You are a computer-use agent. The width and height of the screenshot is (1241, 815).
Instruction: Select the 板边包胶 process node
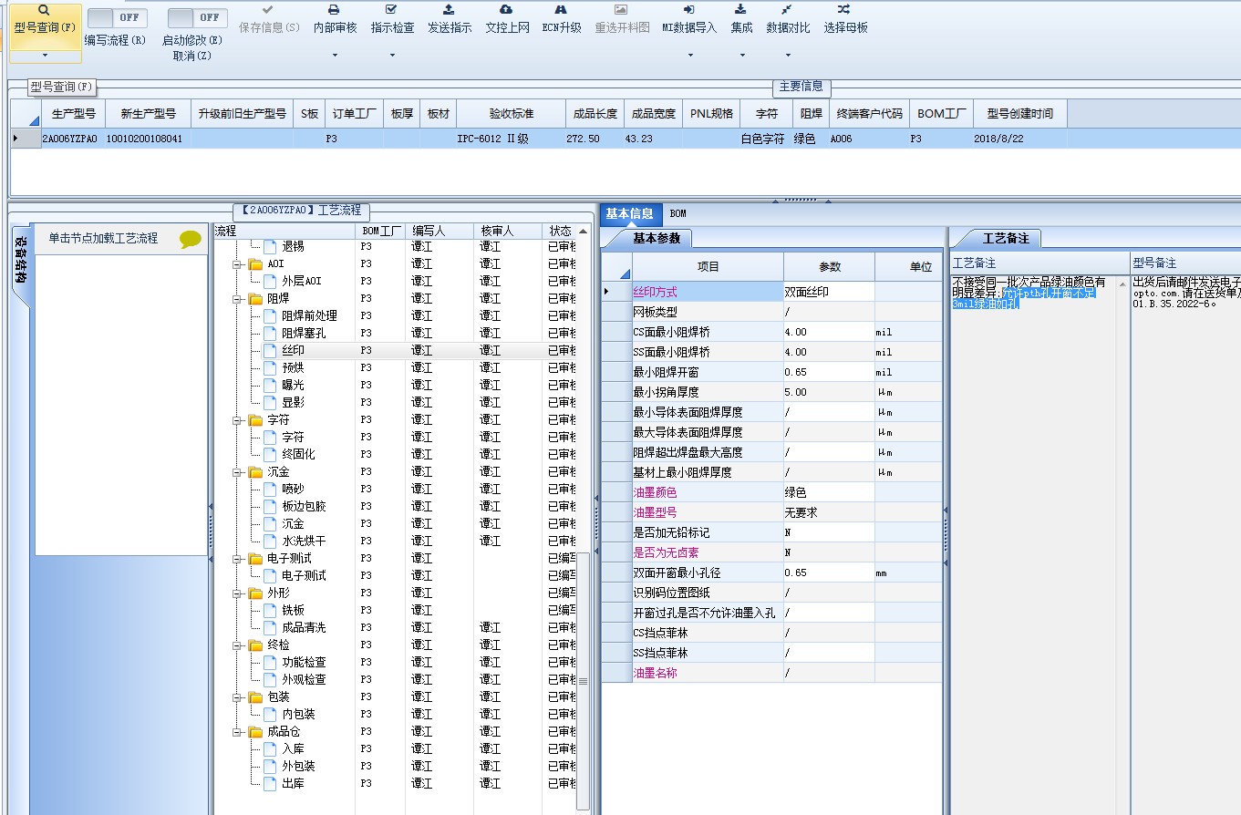[304, 506]
